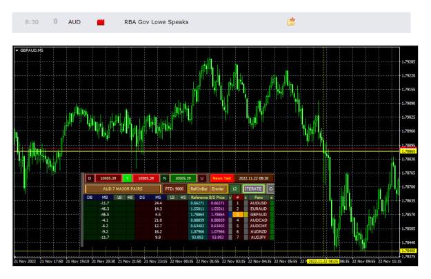Select the MS column header
The width and height of the screenshot is (431, 279).
pyautogui.click(x=158, y=198)
